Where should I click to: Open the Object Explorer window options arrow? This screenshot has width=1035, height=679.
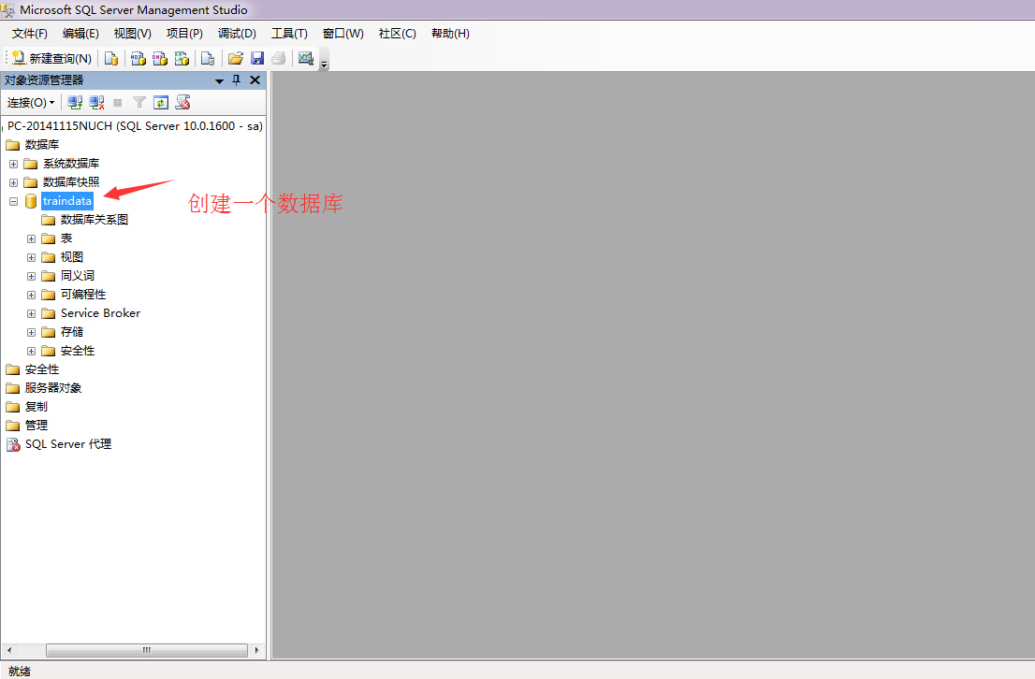218,79
